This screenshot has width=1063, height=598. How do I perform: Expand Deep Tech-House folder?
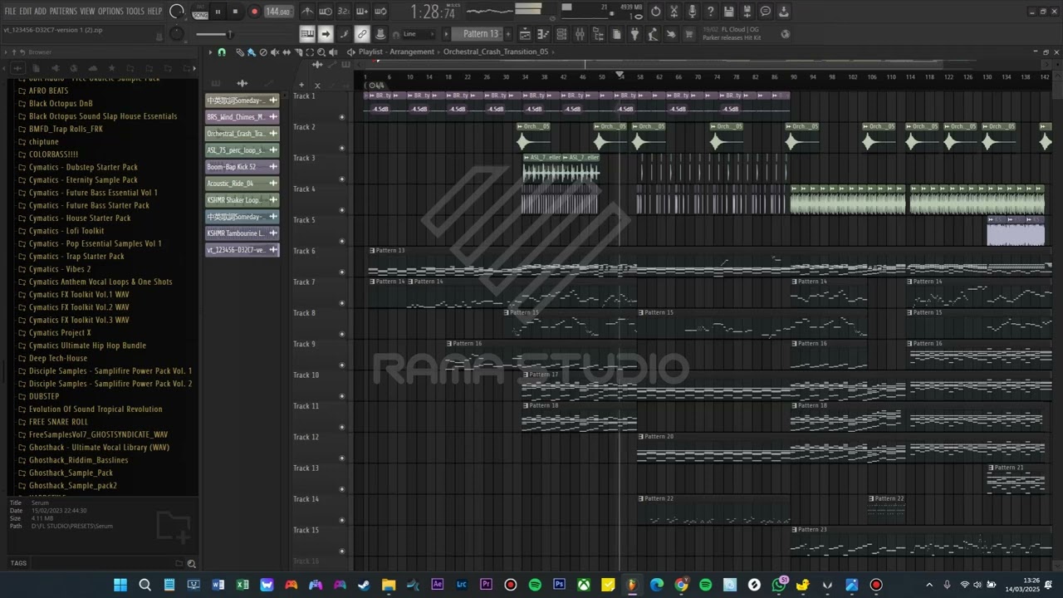tap(57, 358)
